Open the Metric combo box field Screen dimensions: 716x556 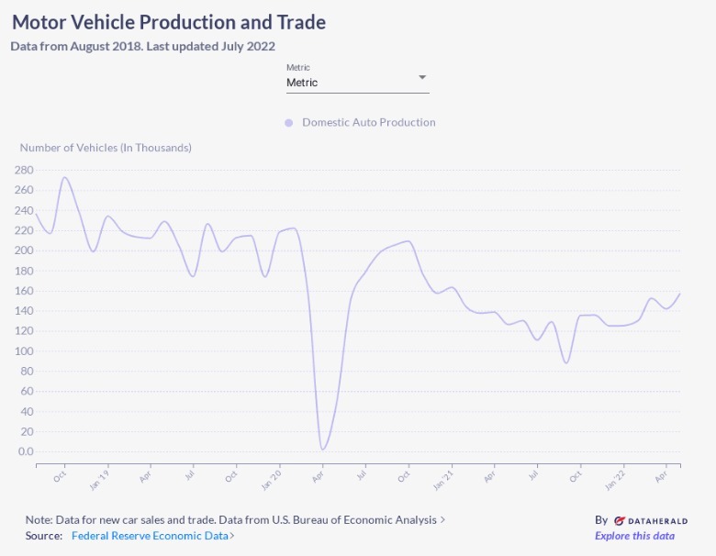point(352,83)
